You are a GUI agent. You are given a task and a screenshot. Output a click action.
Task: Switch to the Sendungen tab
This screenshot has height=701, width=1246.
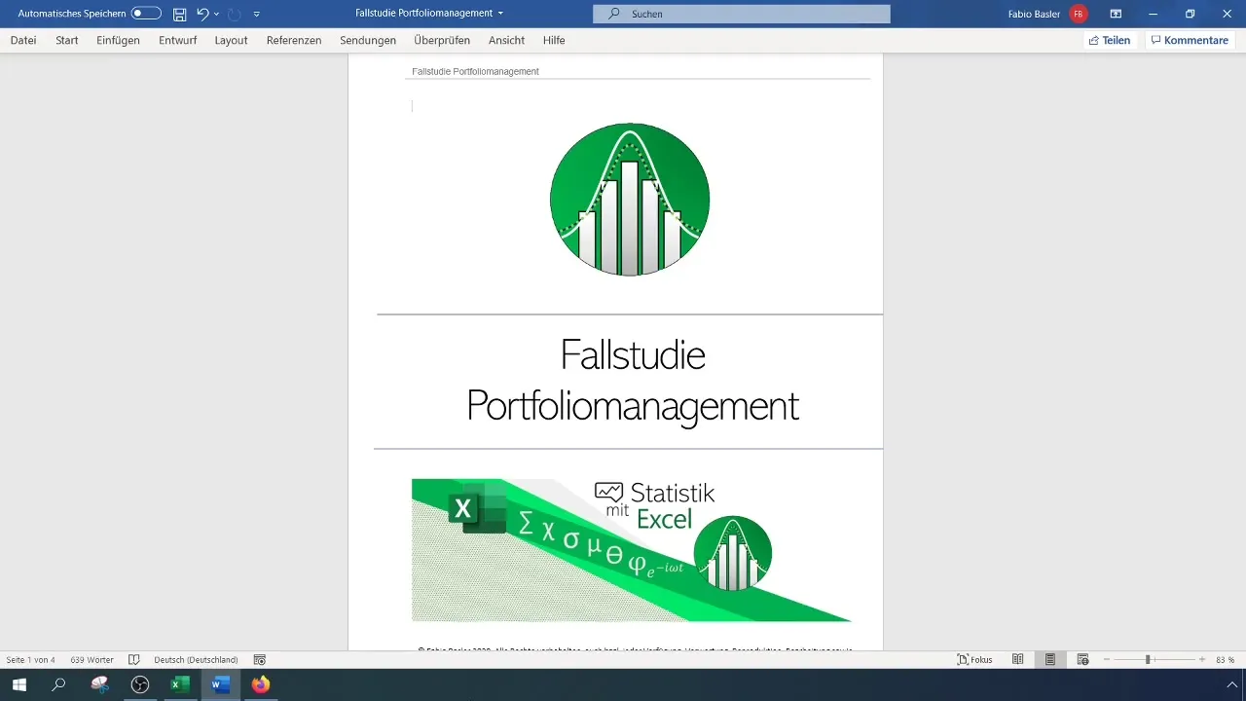(x=368, y=40)
